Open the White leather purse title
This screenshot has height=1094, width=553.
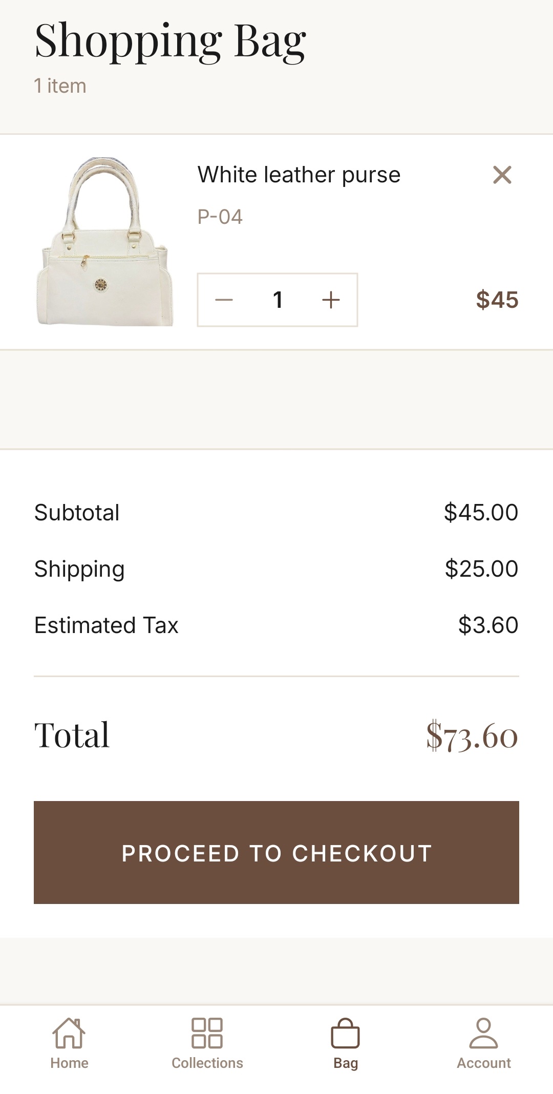pyautogui.click(x=299, y=175)
